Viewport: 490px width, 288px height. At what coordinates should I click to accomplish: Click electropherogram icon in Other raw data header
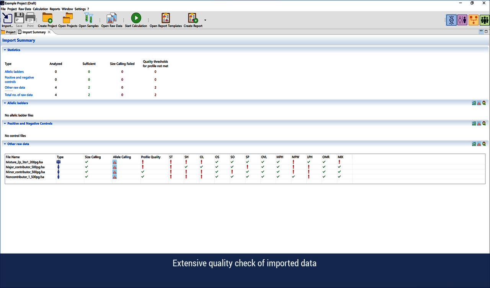coord(479,144)
